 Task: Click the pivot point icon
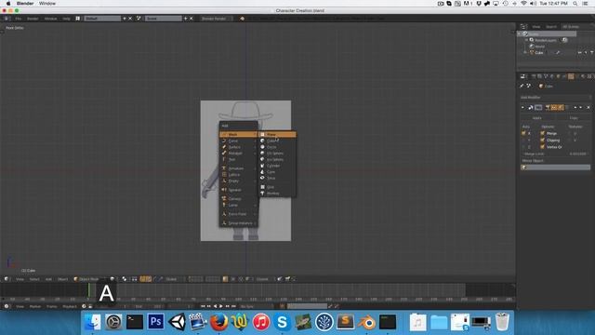(x=124, y=279)
